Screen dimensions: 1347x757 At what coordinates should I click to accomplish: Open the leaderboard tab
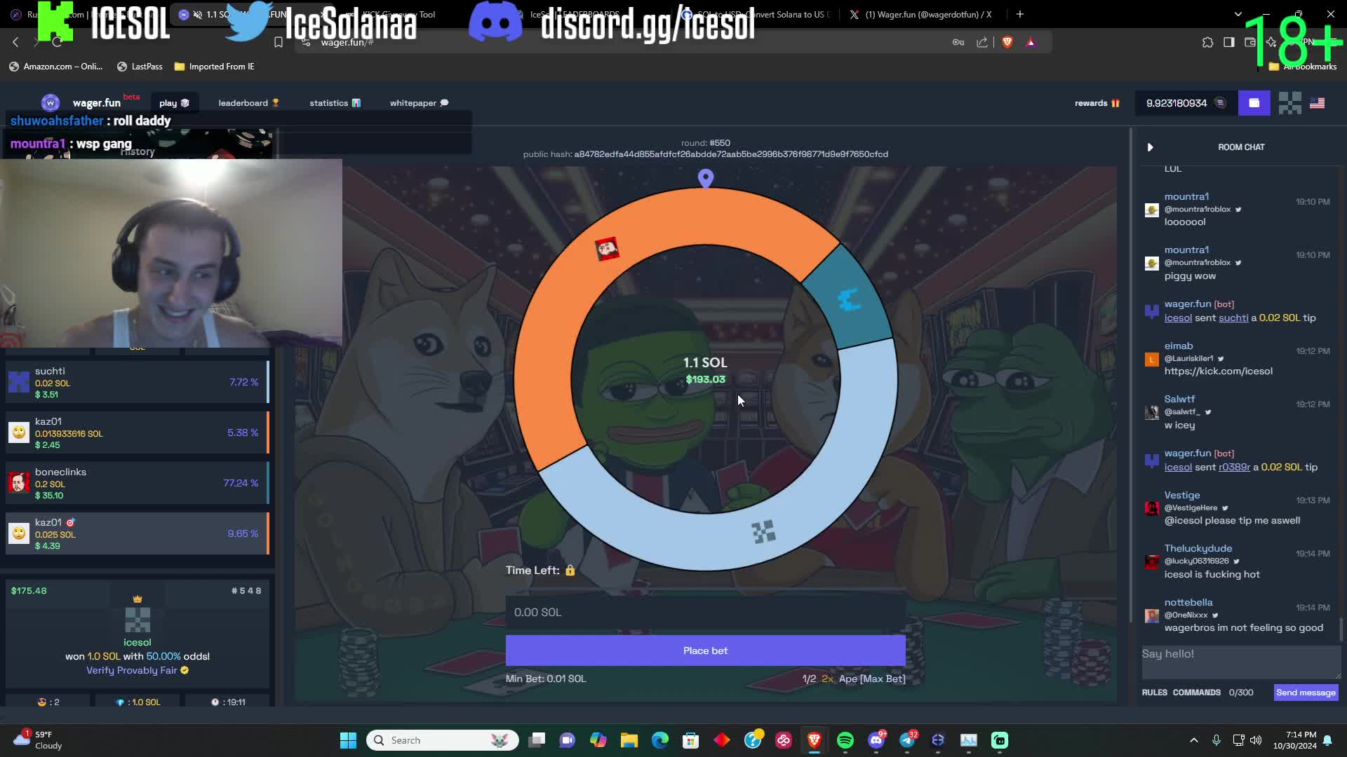tap(249, 103)
